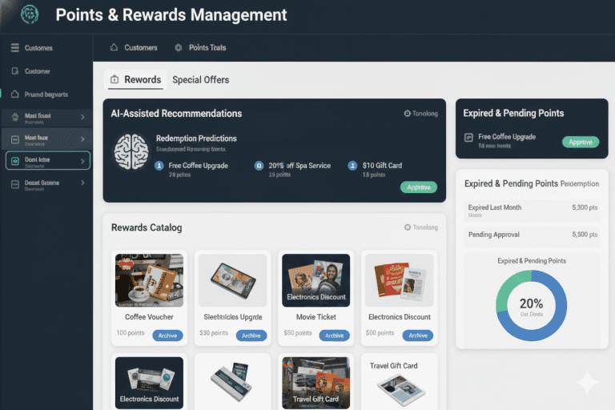Click the brain icon beside Redemption Predictions
Image resolution: width=615 pixels, height=410 pixels.
pos(131,151)
